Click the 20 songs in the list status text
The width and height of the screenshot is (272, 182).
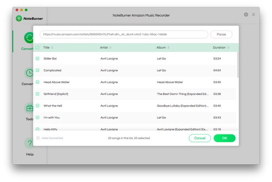129,138
